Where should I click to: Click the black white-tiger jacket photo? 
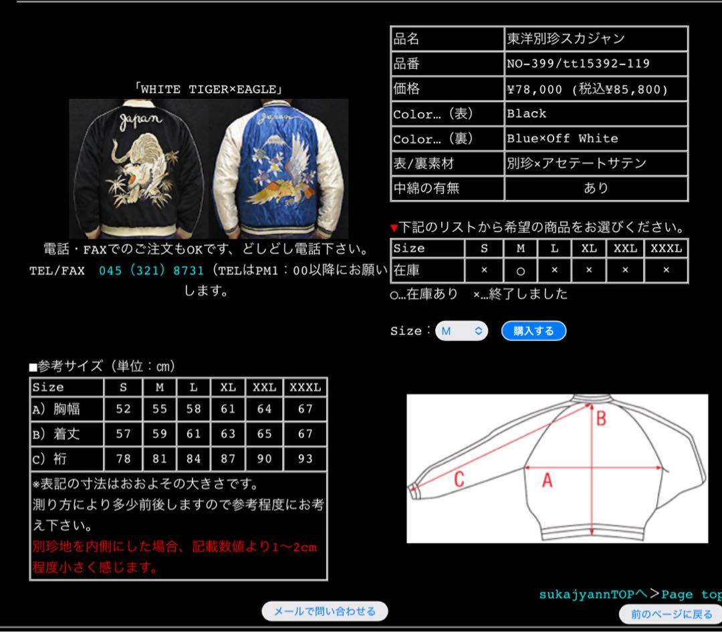tap(139, 169)
